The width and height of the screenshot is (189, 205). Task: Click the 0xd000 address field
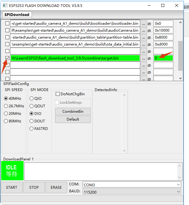(163, 44)
